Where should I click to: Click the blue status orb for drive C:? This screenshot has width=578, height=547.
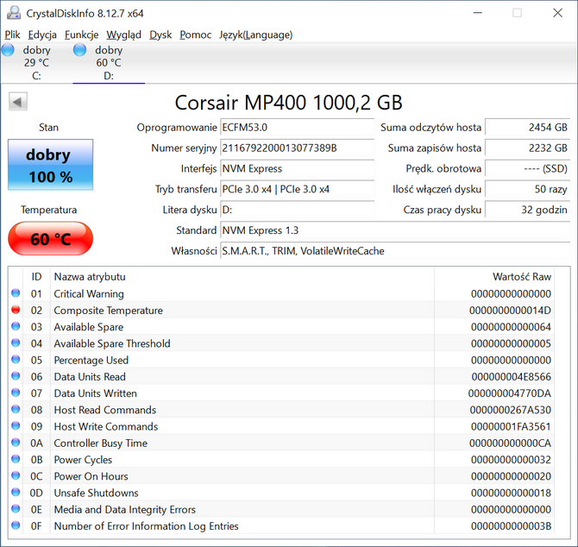point(8,50)
